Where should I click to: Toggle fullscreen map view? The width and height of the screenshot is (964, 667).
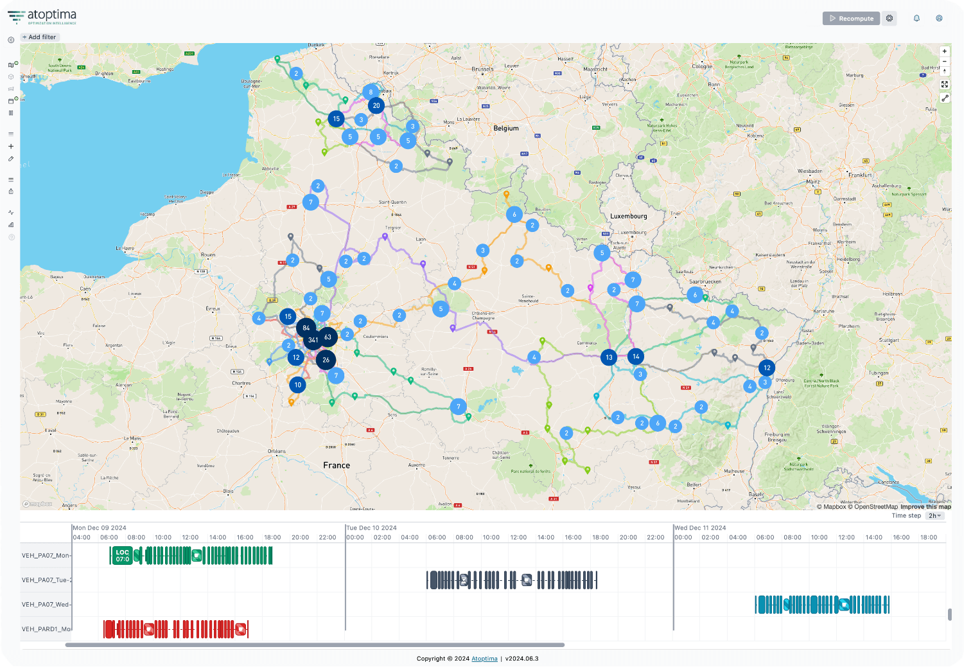pos(944,84)
